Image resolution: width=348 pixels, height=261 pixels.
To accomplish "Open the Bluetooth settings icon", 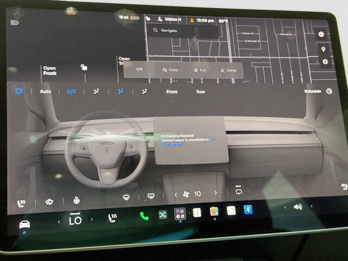I will 248,209.
